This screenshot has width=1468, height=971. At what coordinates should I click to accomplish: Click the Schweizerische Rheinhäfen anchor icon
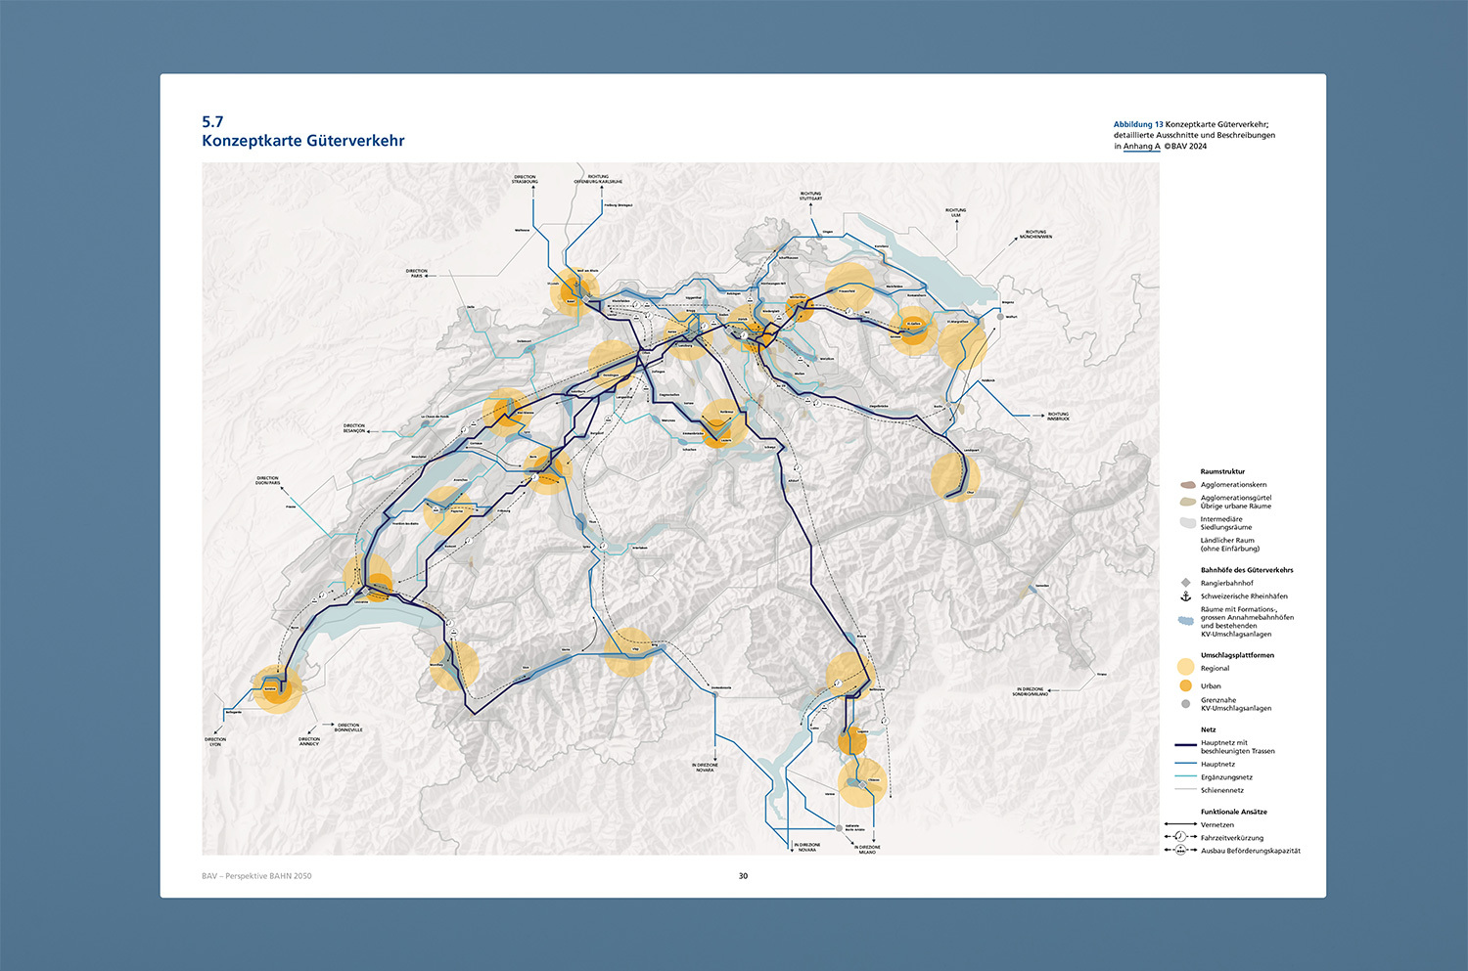pyautogui.click(x=1185, y=596)
